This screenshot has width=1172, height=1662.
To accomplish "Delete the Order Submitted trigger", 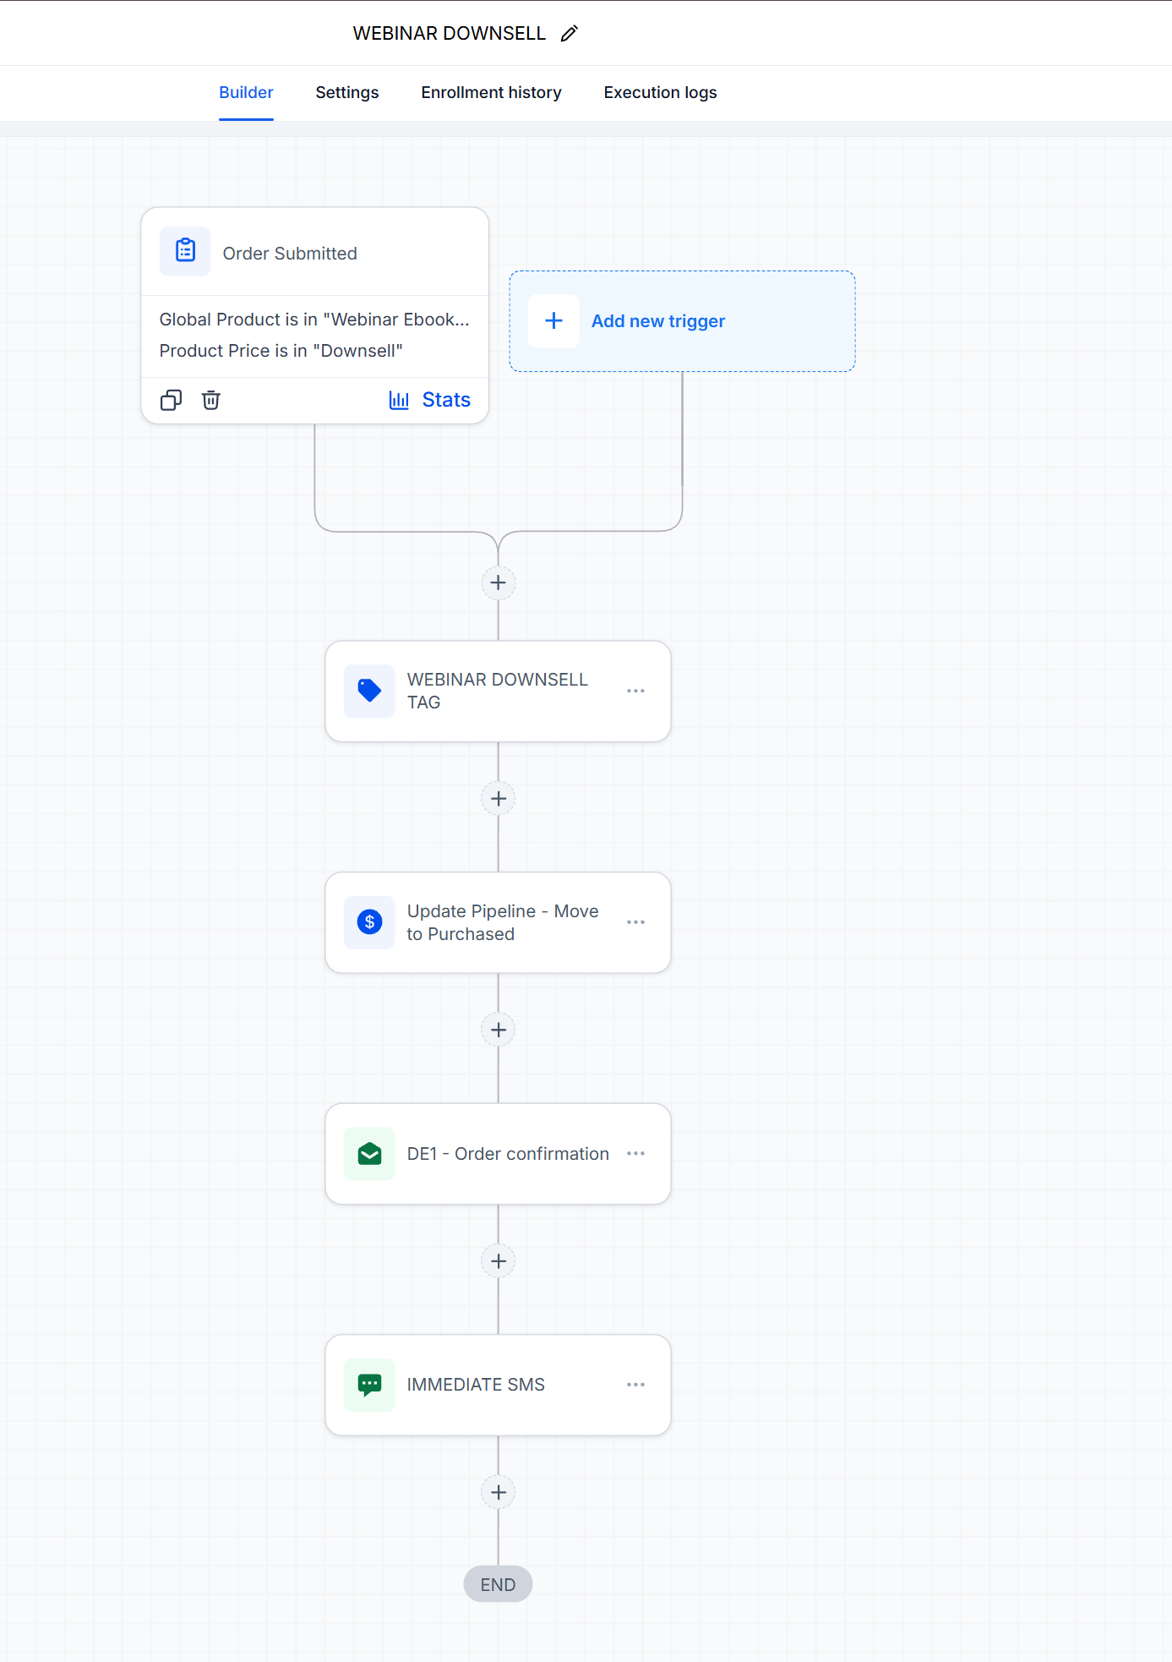I will (x=211, y=400).
